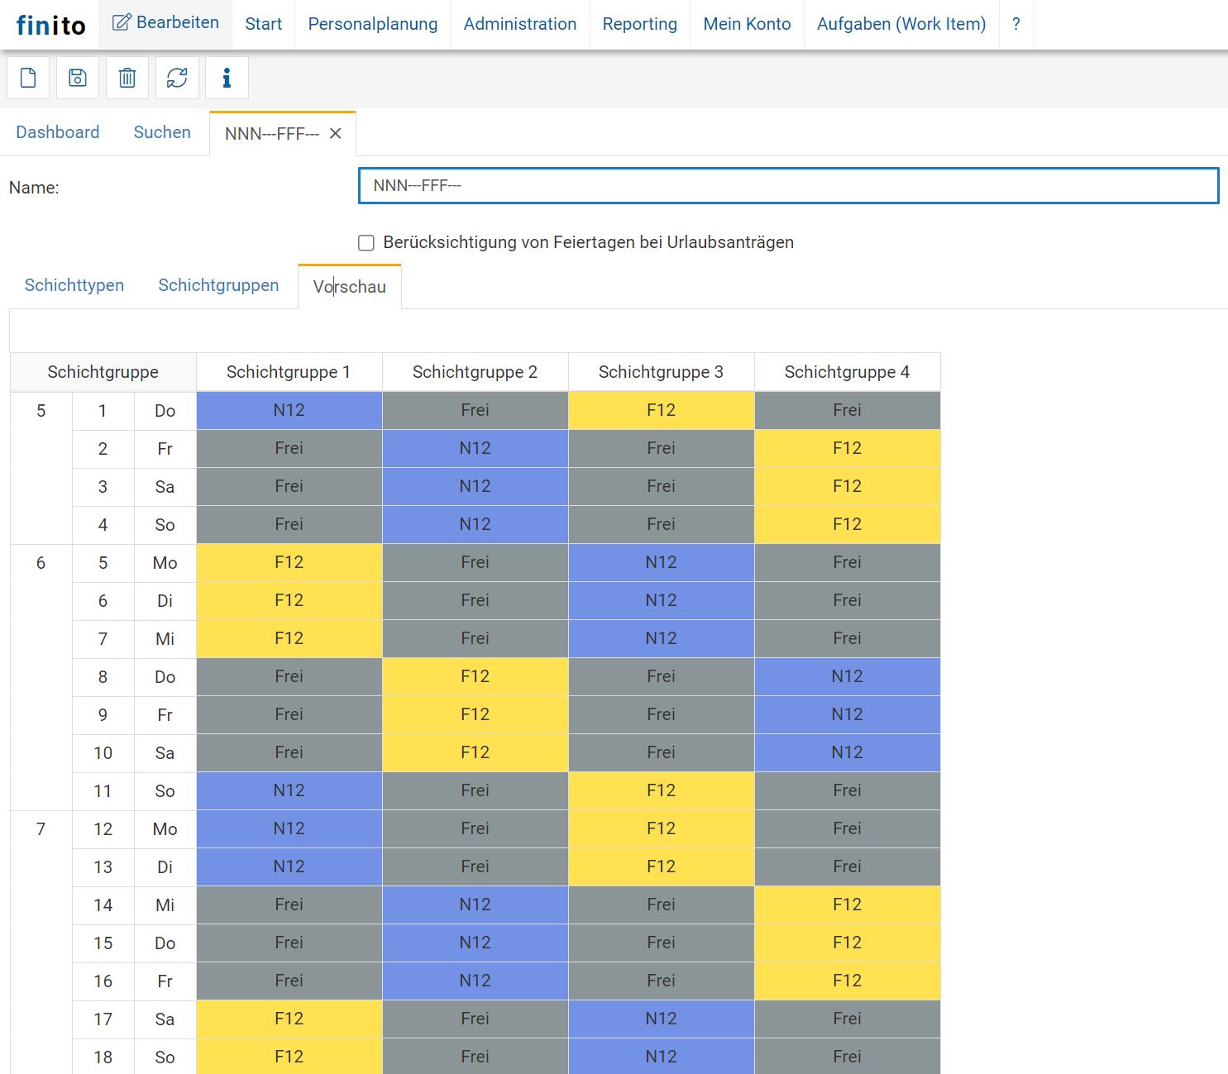The width and height of the screenshot is (1228, 1074).
Task: Switch to the Schichtgruppen tab
Action: pyautogui.click(x=218, y=285)
